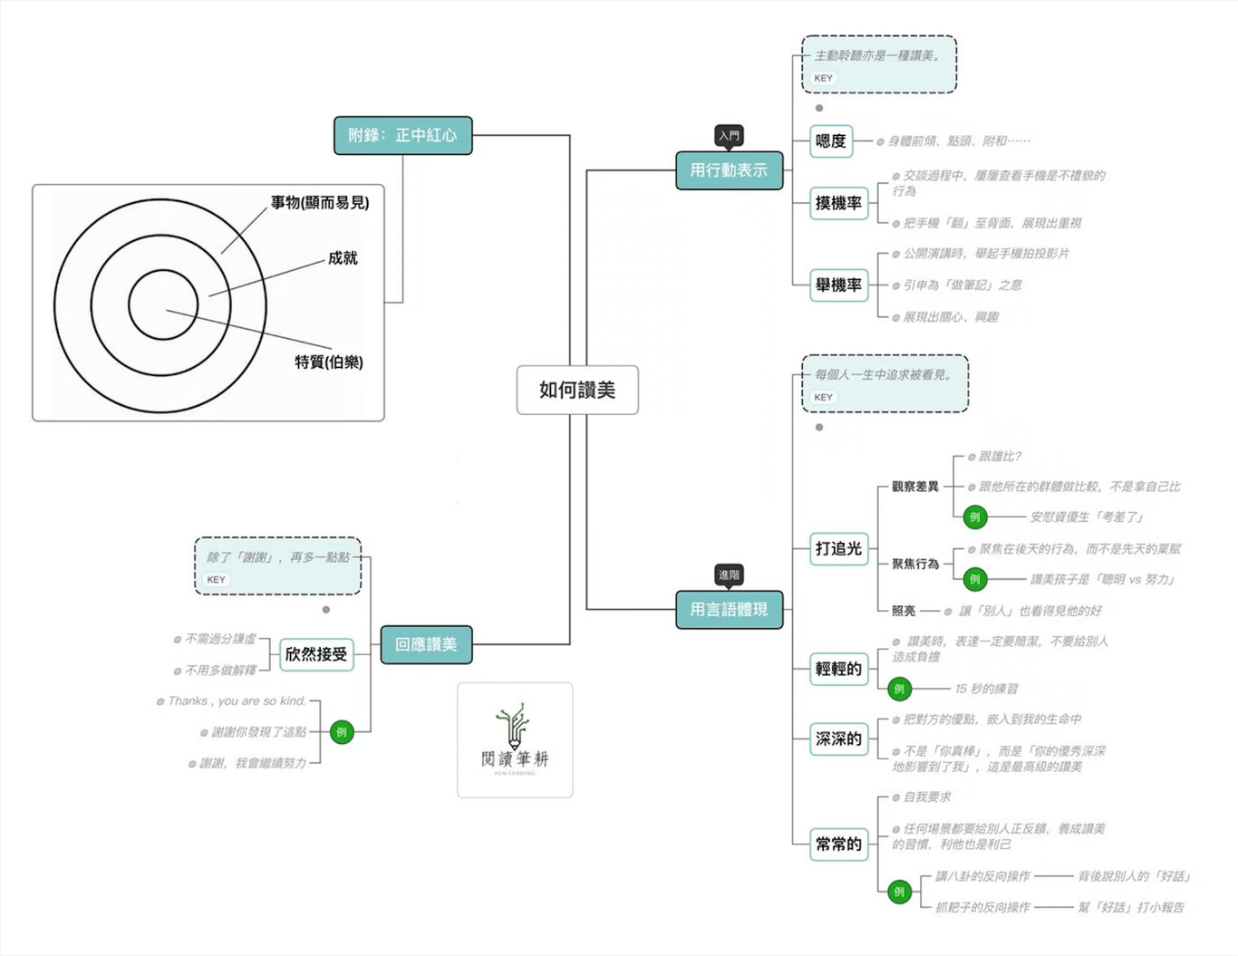Select the 深深的 subtopic

click(838, 739)
